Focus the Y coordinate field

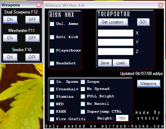pos(116,42)
